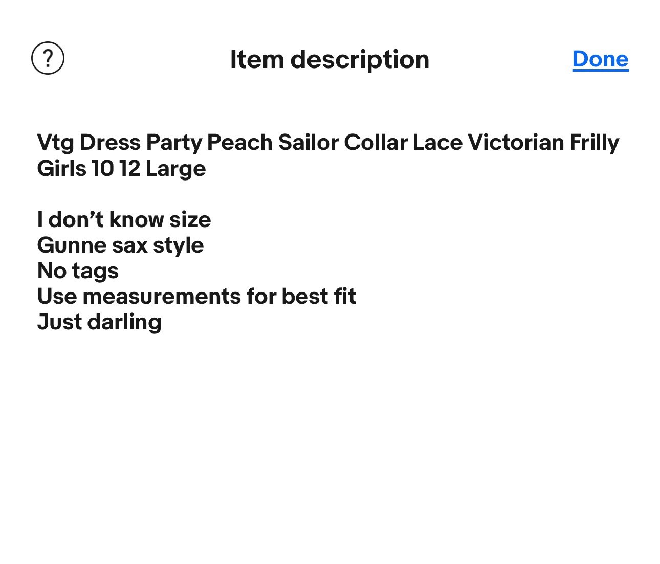The image size is (660, 564).
Task: Click the line I don't know size
Action: (124, 220)
